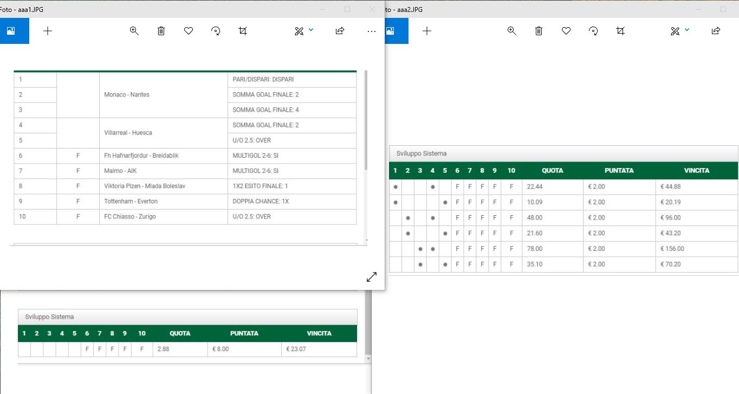Screen dimensions: 739x394
Task: Expand Edit & Create dropdown arrow in aaa1 window
Action: click(311, 30)
